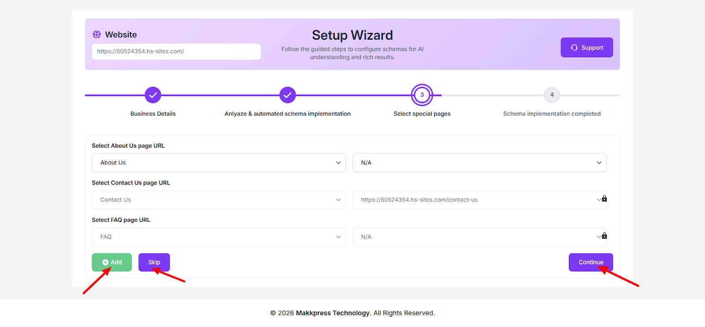705x327 pixels.
Task: Expand the About Us URL dropdown showing N/A
Action: pyautogui.click(x=479, y=163)
